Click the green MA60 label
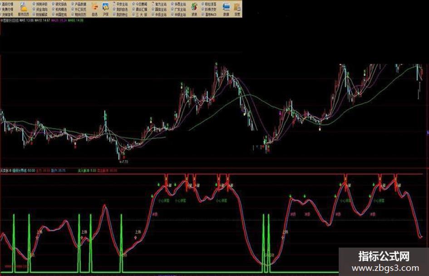This screenshot has width=429, height=276. 75,20
